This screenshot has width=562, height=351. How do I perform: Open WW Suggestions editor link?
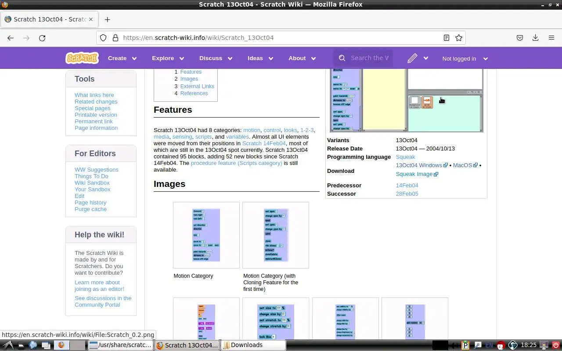click(97, 170)
